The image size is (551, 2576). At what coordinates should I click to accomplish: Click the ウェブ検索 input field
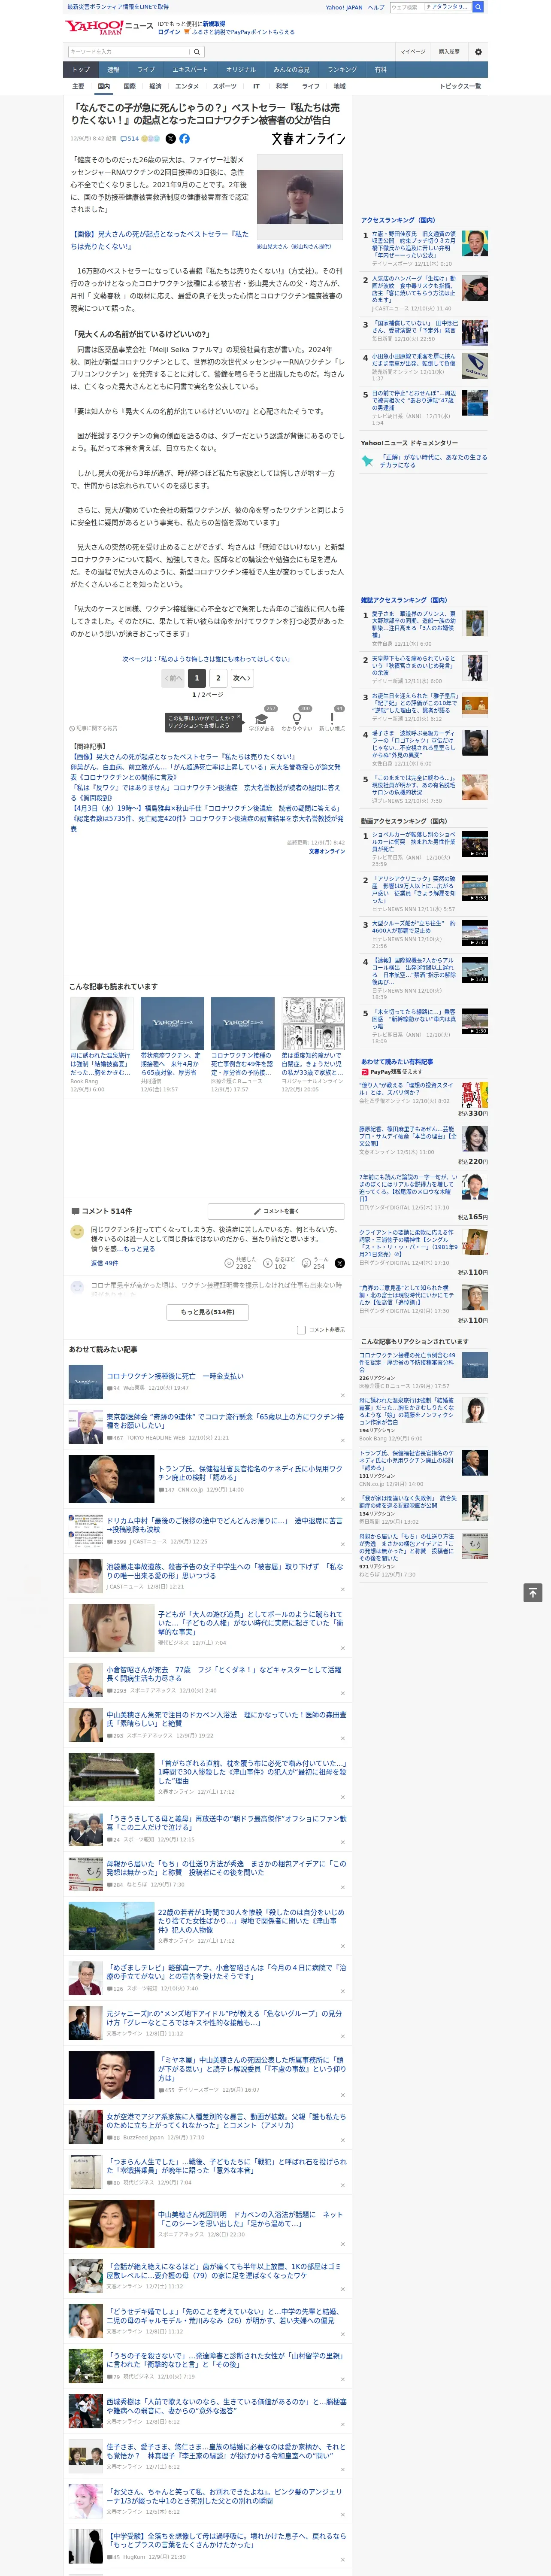click(x=406, y=7)
